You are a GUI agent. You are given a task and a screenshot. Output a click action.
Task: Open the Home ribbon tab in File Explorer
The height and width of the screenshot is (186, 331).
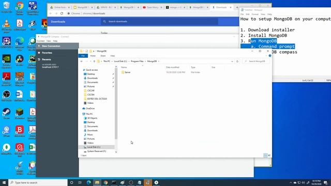click(x=93, y=56)
